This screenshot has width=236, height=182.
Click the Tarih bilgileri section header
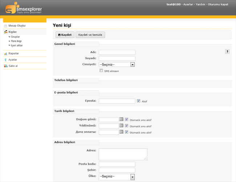(76, 111)
